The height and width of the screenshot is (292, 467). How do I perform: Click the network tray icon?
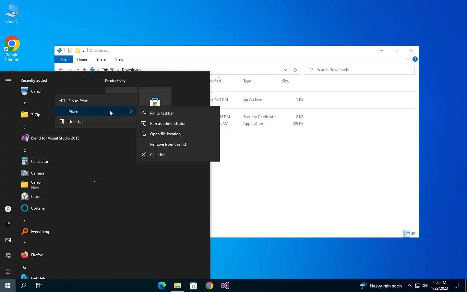[x=417, y=286]
